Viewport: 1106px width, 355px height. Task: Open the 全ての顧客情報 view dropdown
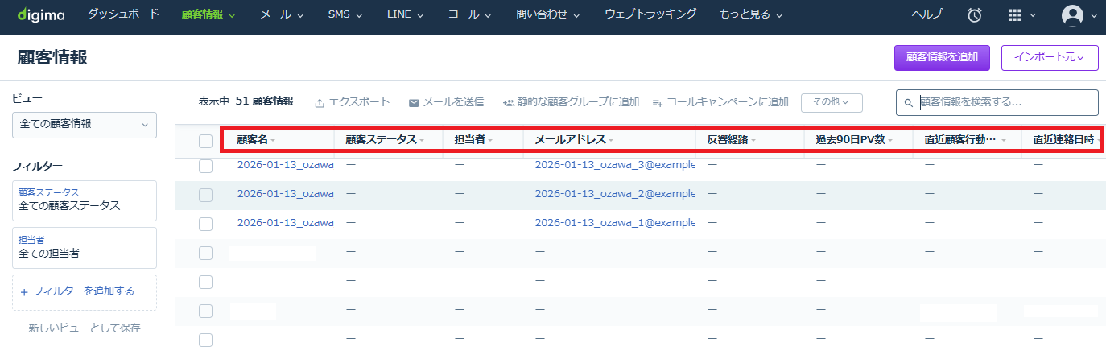[x=85, y=125]
